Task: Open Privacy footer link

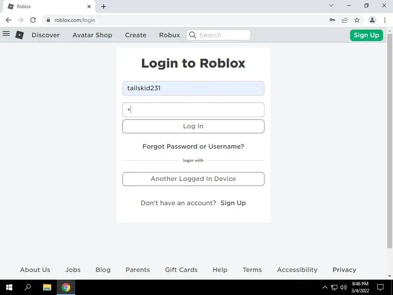Action: (344, 270)
